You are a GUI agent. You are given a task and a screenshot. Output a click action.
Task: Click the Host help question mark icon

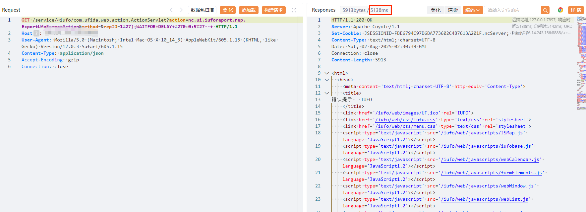click(x=36, y=33)
